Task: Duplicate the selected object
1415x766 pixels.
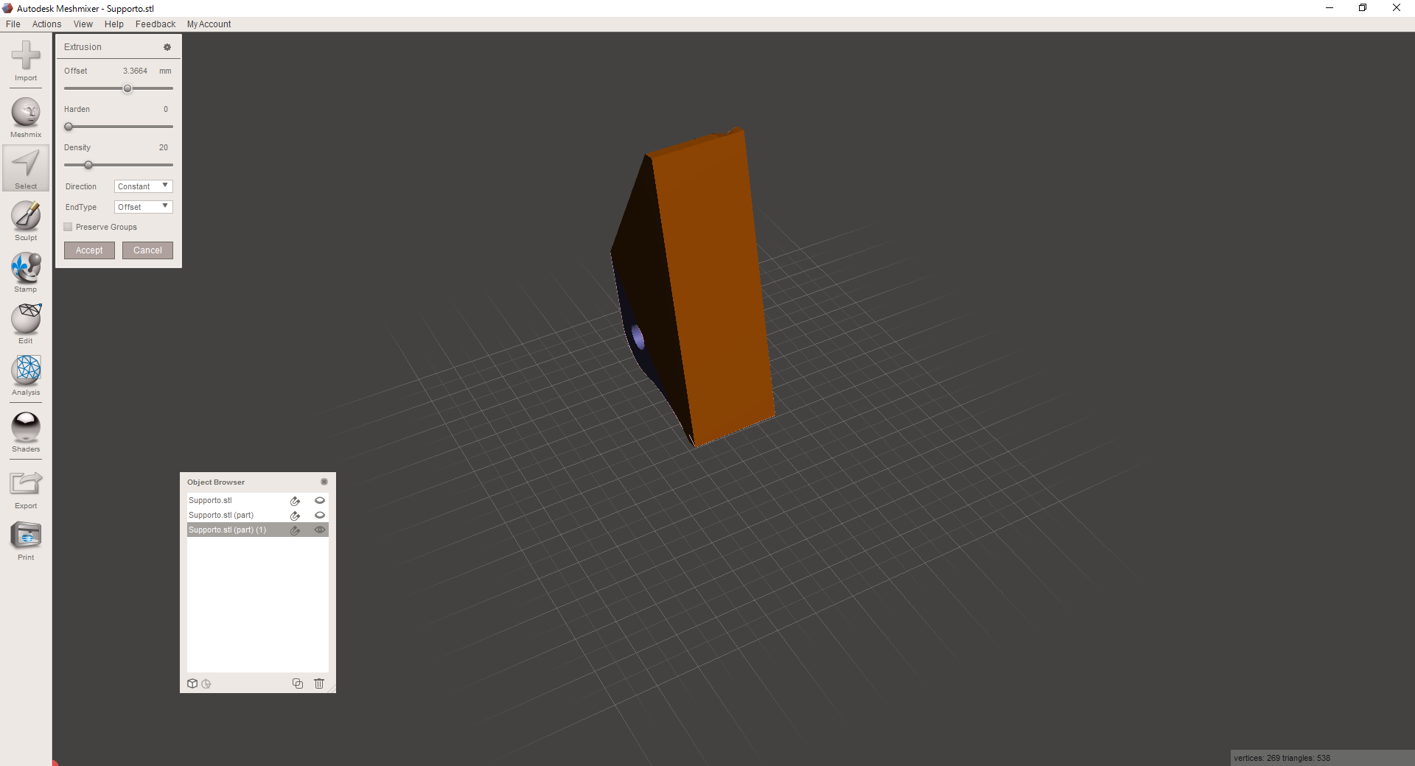Action: [x=298, y=684]
